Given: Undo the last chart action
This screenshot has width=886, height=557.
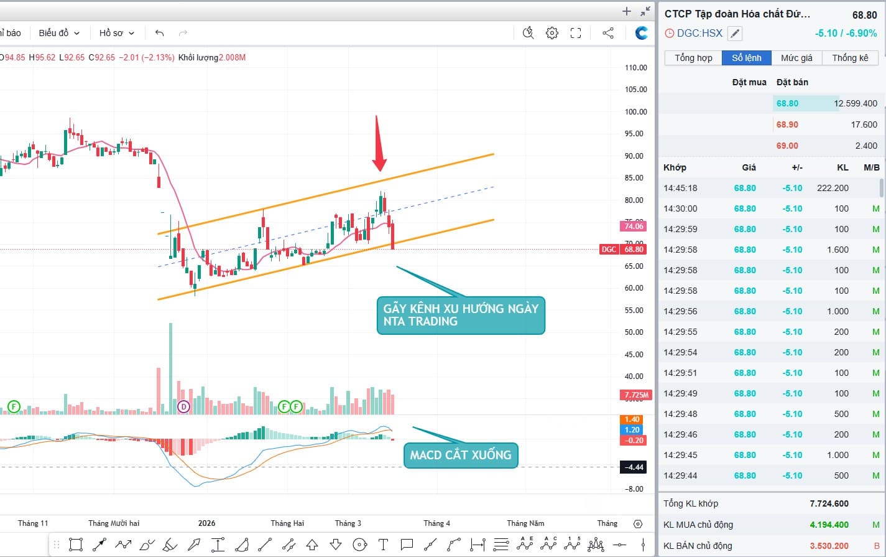Looking at the screenshot, I should click(x=160, y=33).
